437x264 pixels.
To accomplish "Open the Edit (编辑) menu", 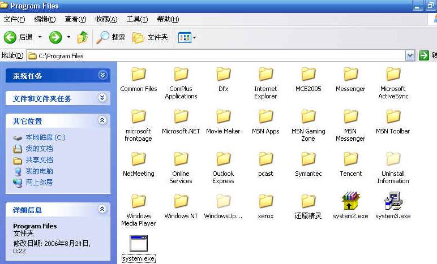I will pyautogui.click(x=45, y=19).
